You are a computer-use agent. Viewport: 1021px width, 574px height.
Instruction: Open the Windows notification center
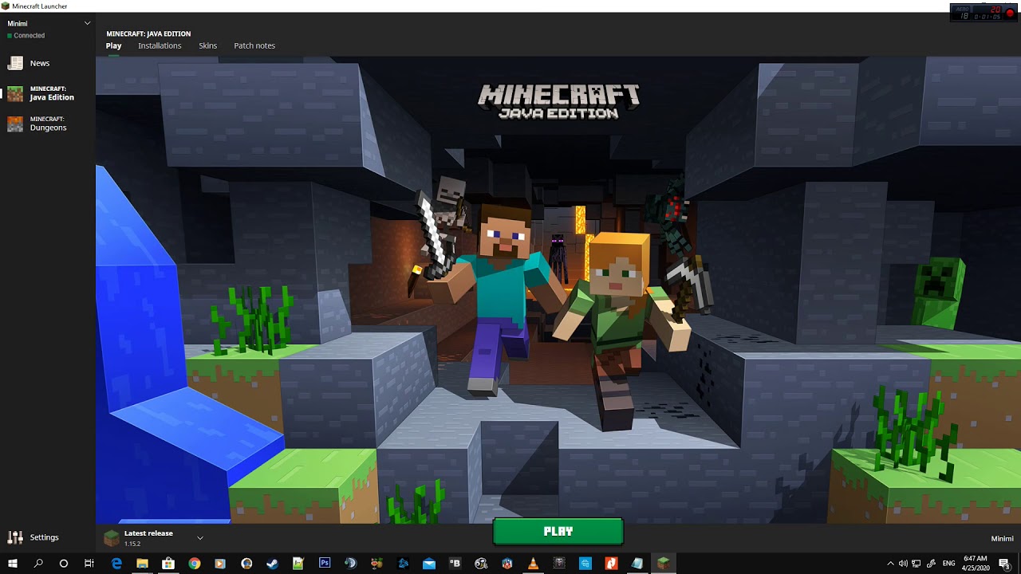[1004, 564]
